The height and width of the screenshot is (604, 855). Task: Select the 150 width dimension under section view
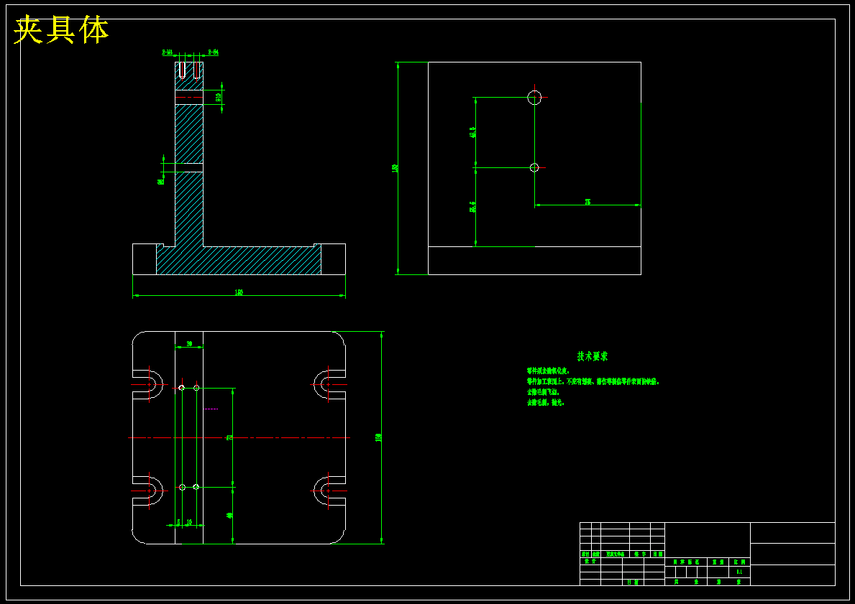[239, 292]
